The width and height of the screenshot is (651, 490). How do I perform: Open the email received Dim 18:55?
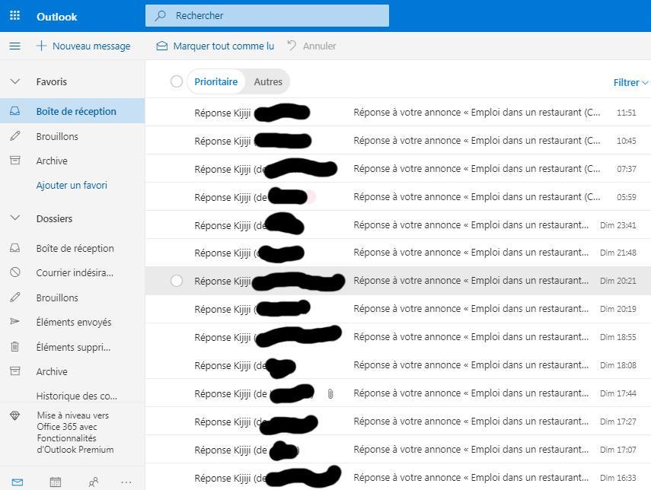pyautogui.click(x=397, y=337)
